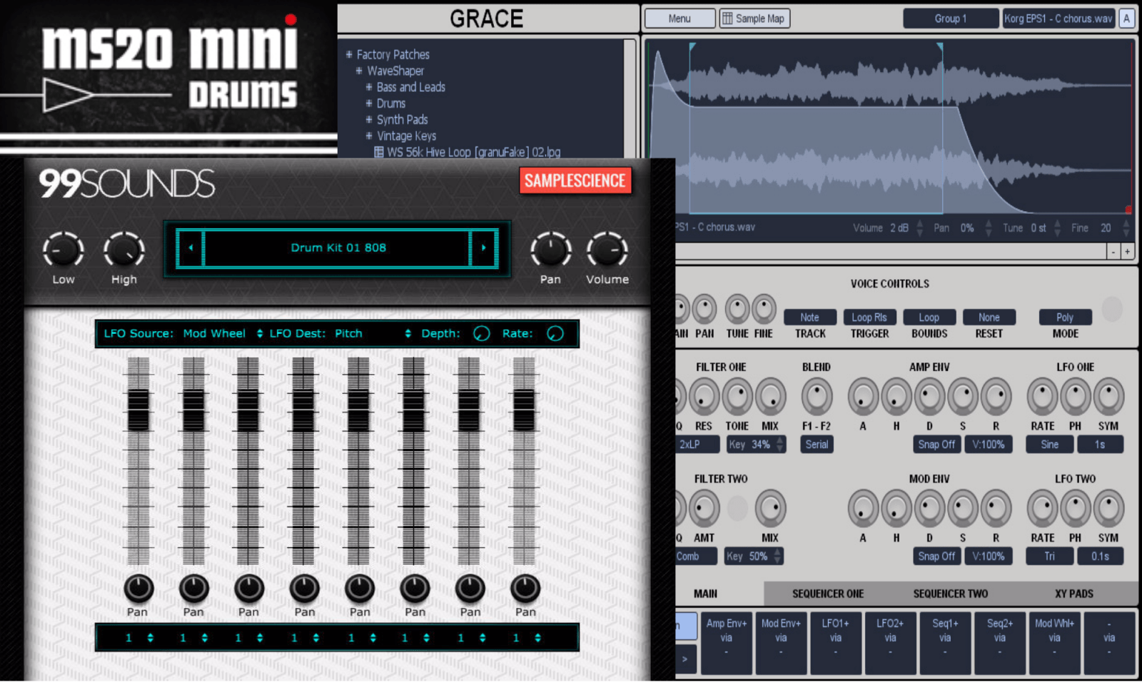Click the Filter One MIX knob
The image size is (1142, 685).
click(x=770, y=397)
